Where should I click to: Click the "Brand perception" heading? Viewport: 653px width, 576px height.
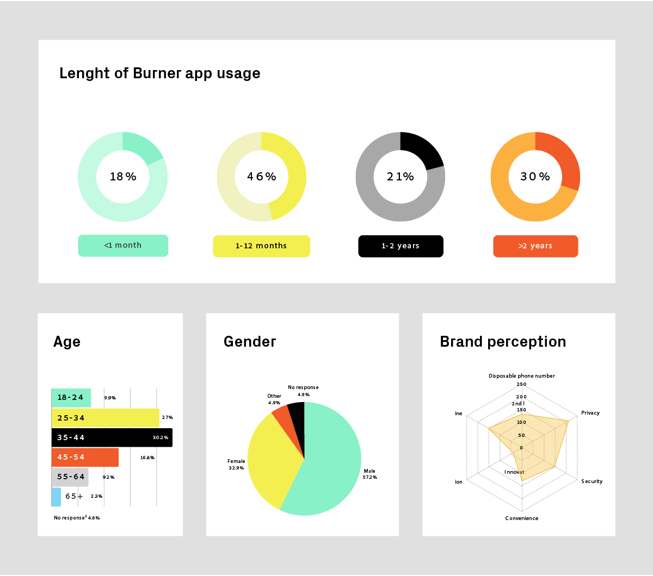click(x=503, y=342)
